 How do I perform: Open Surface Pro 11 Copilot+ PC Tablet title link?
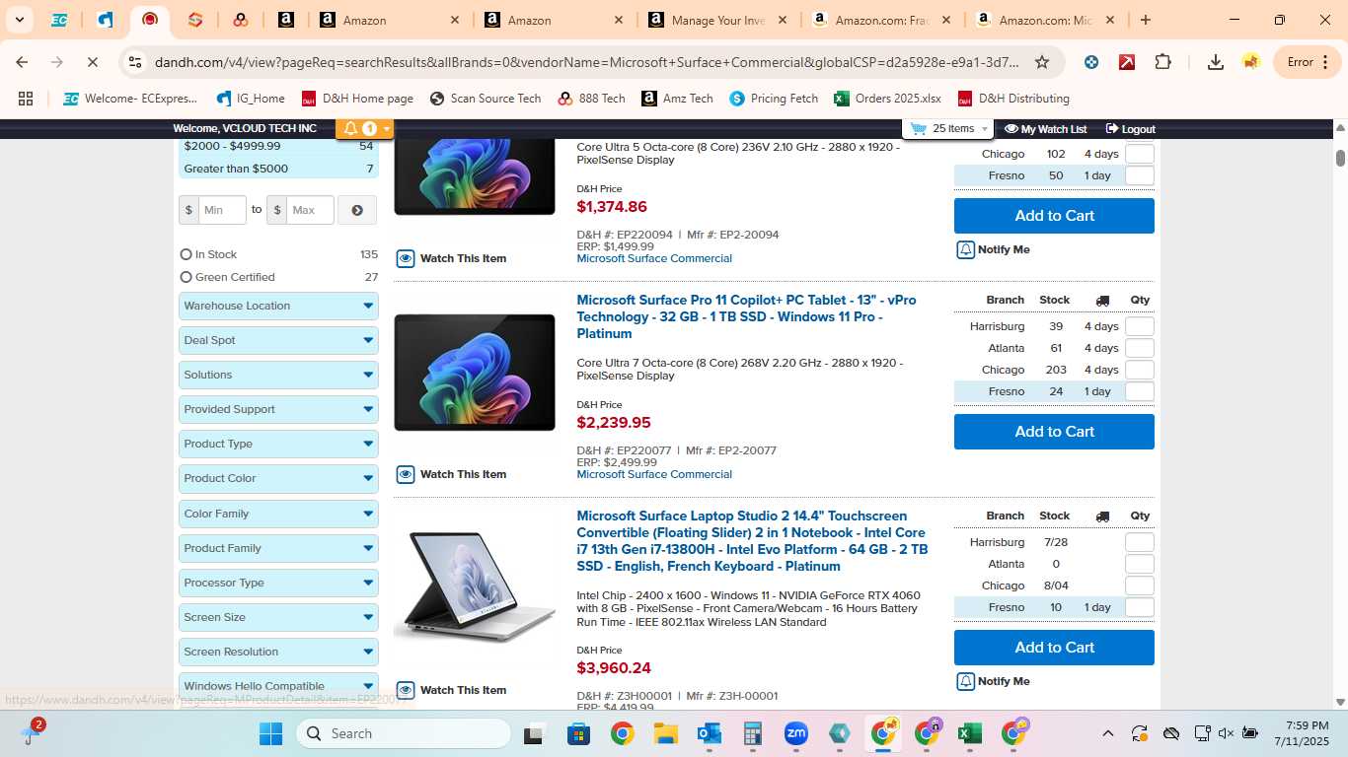746,316
